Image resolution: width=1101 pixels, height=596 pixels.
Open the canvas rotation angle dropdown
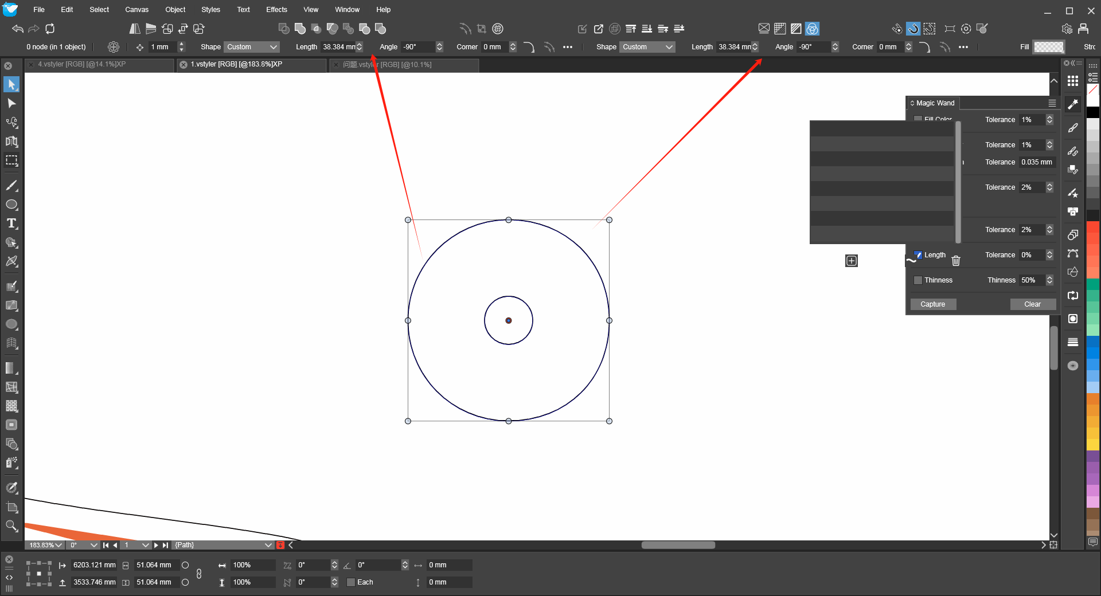point(94,545)
